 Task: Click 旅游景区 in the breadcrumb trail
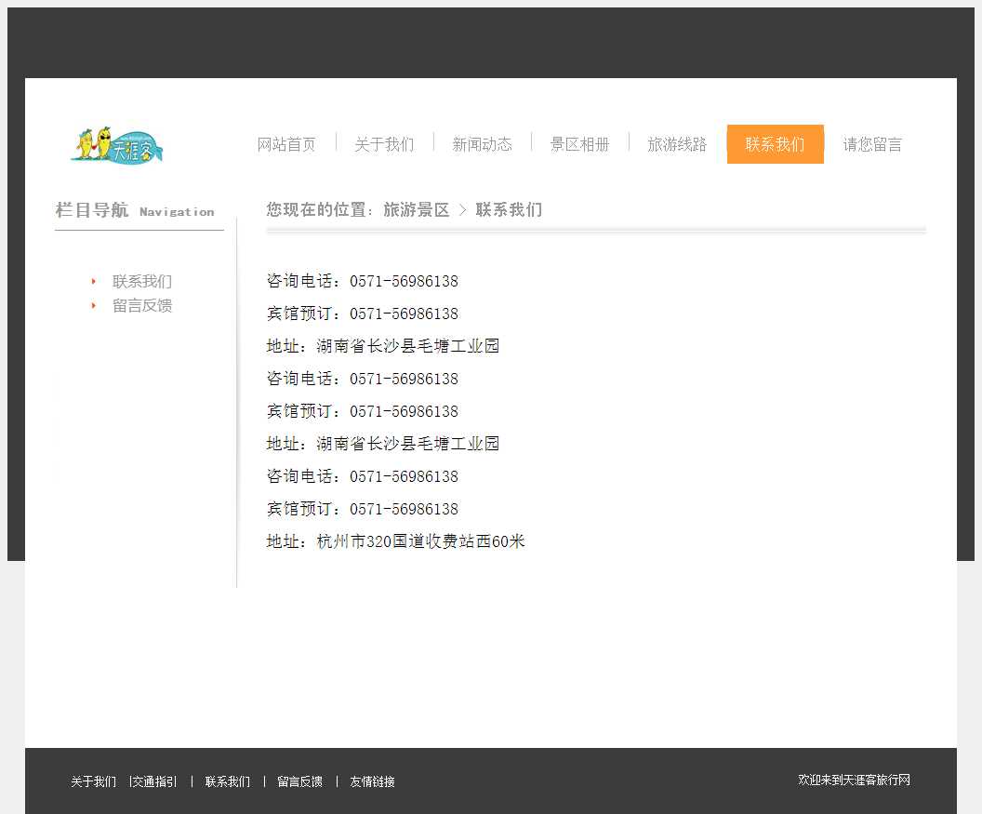pyautogui.click(x=416, y=210)
